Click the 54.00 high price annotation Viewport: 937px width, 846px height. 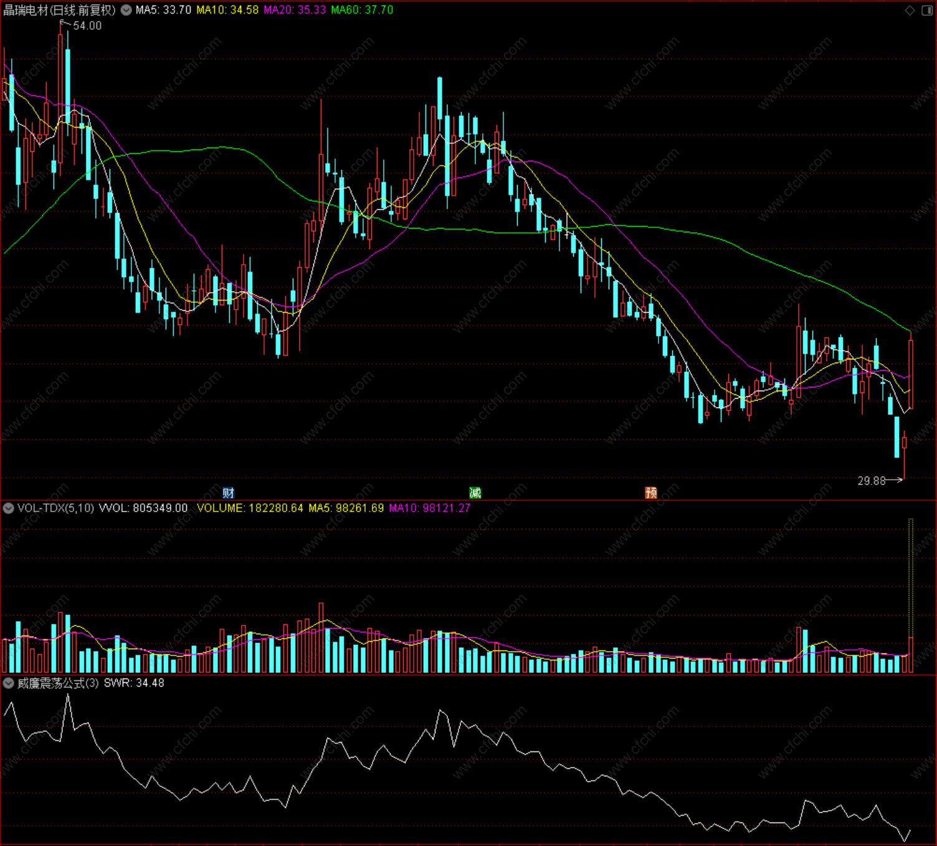pyautogui.click(x=87, y=26)
